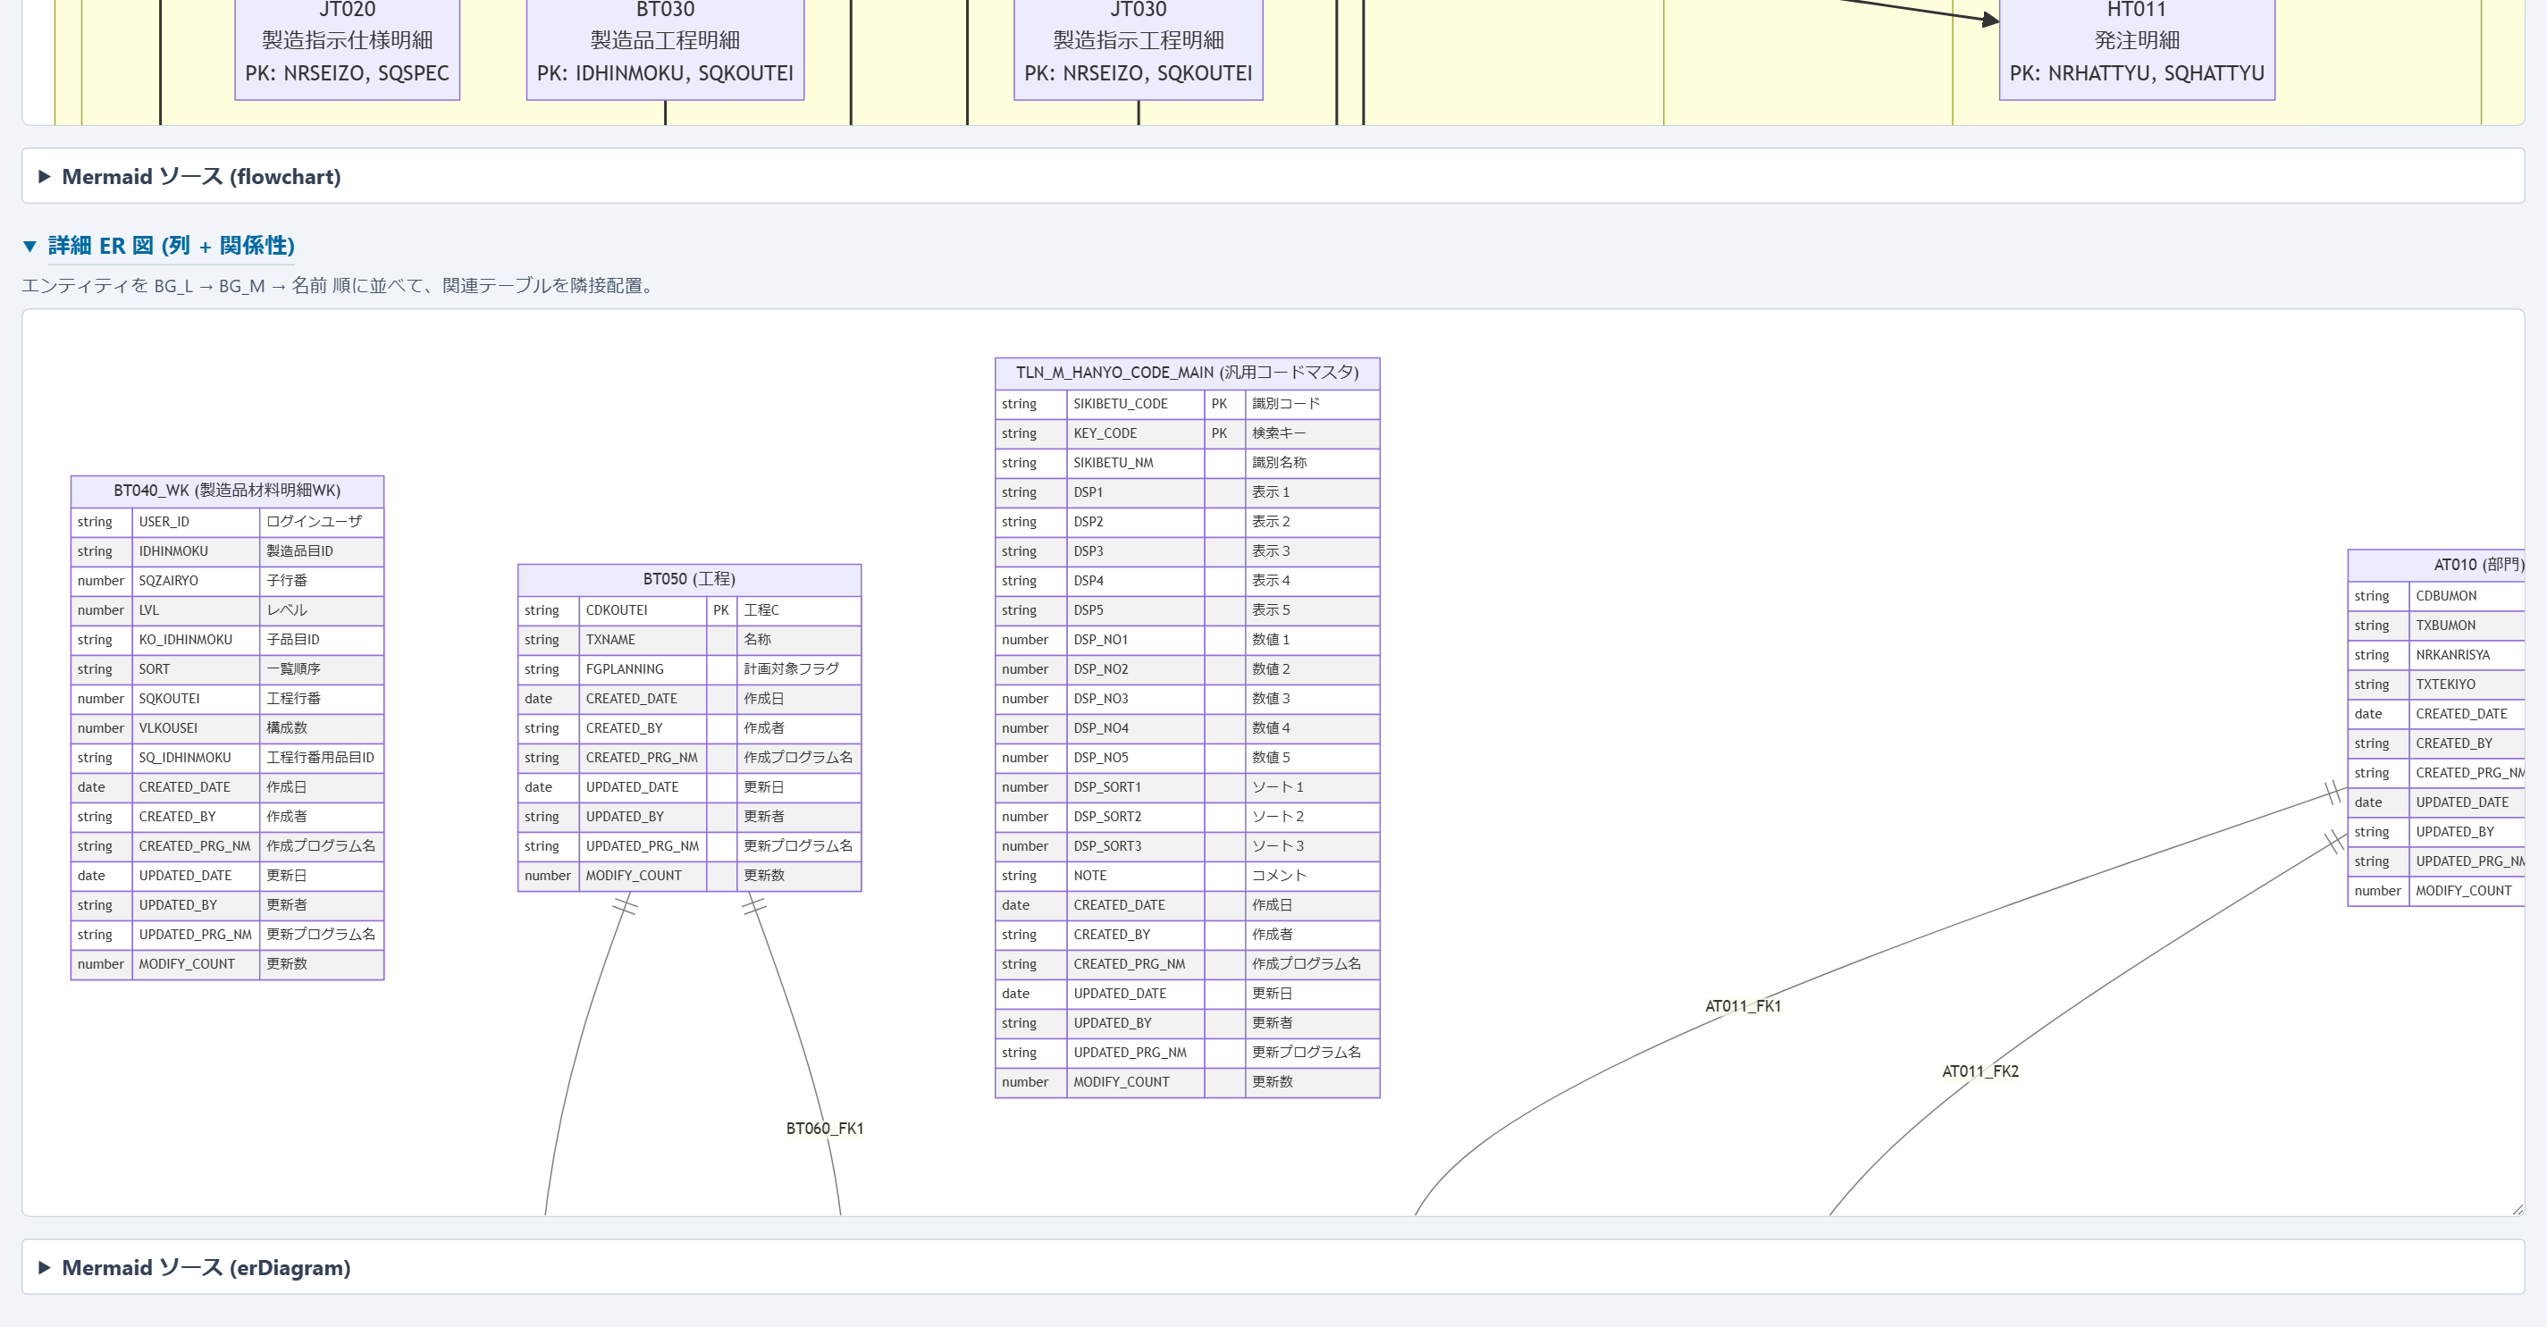Expand the Mermaid ソース (erDiagram) section

point(195,1268)
